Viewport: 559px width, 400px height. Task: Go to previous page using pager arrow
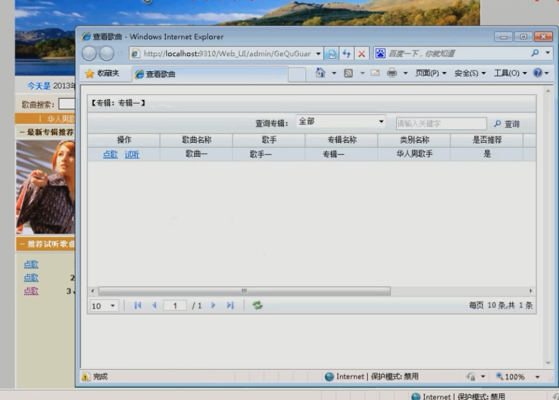(x=154, y=305)
